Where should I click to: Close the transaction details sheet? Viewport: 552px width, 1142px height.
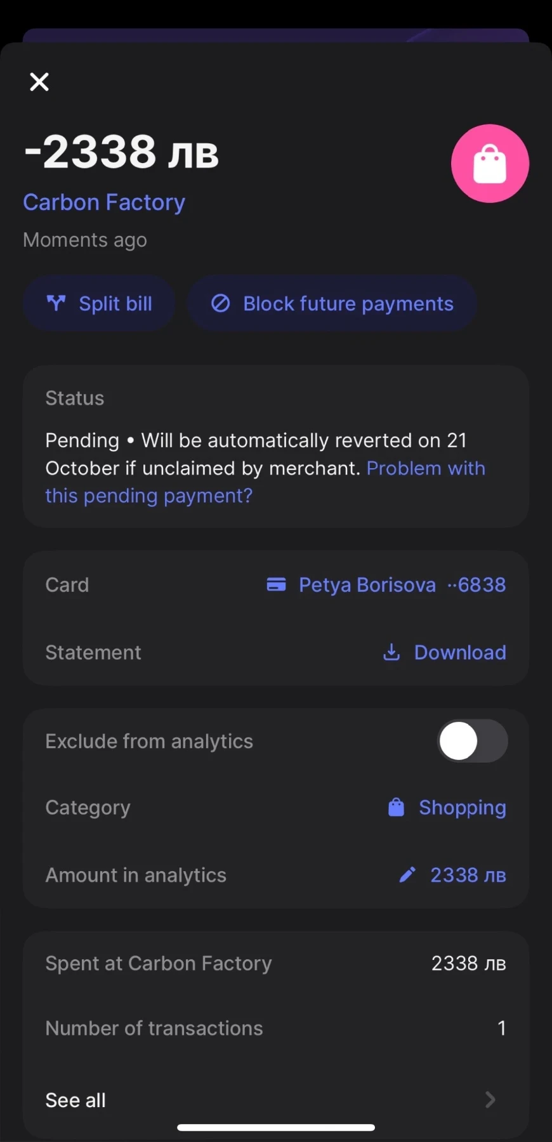coord(39,82)
